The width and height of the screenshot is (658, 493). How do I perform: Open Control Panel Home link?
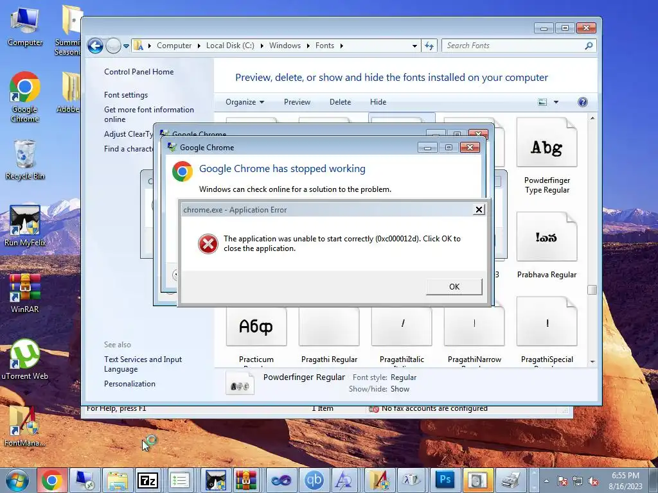(x=139, y=72)
